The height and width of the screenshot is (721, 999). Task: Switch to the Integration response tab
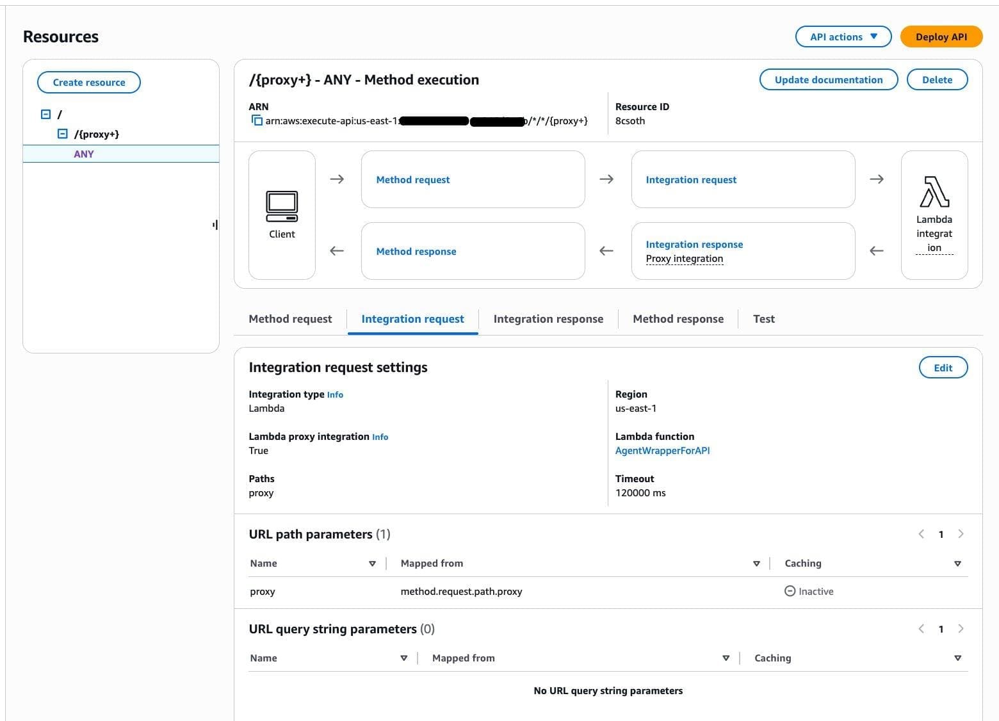(548, 319)
